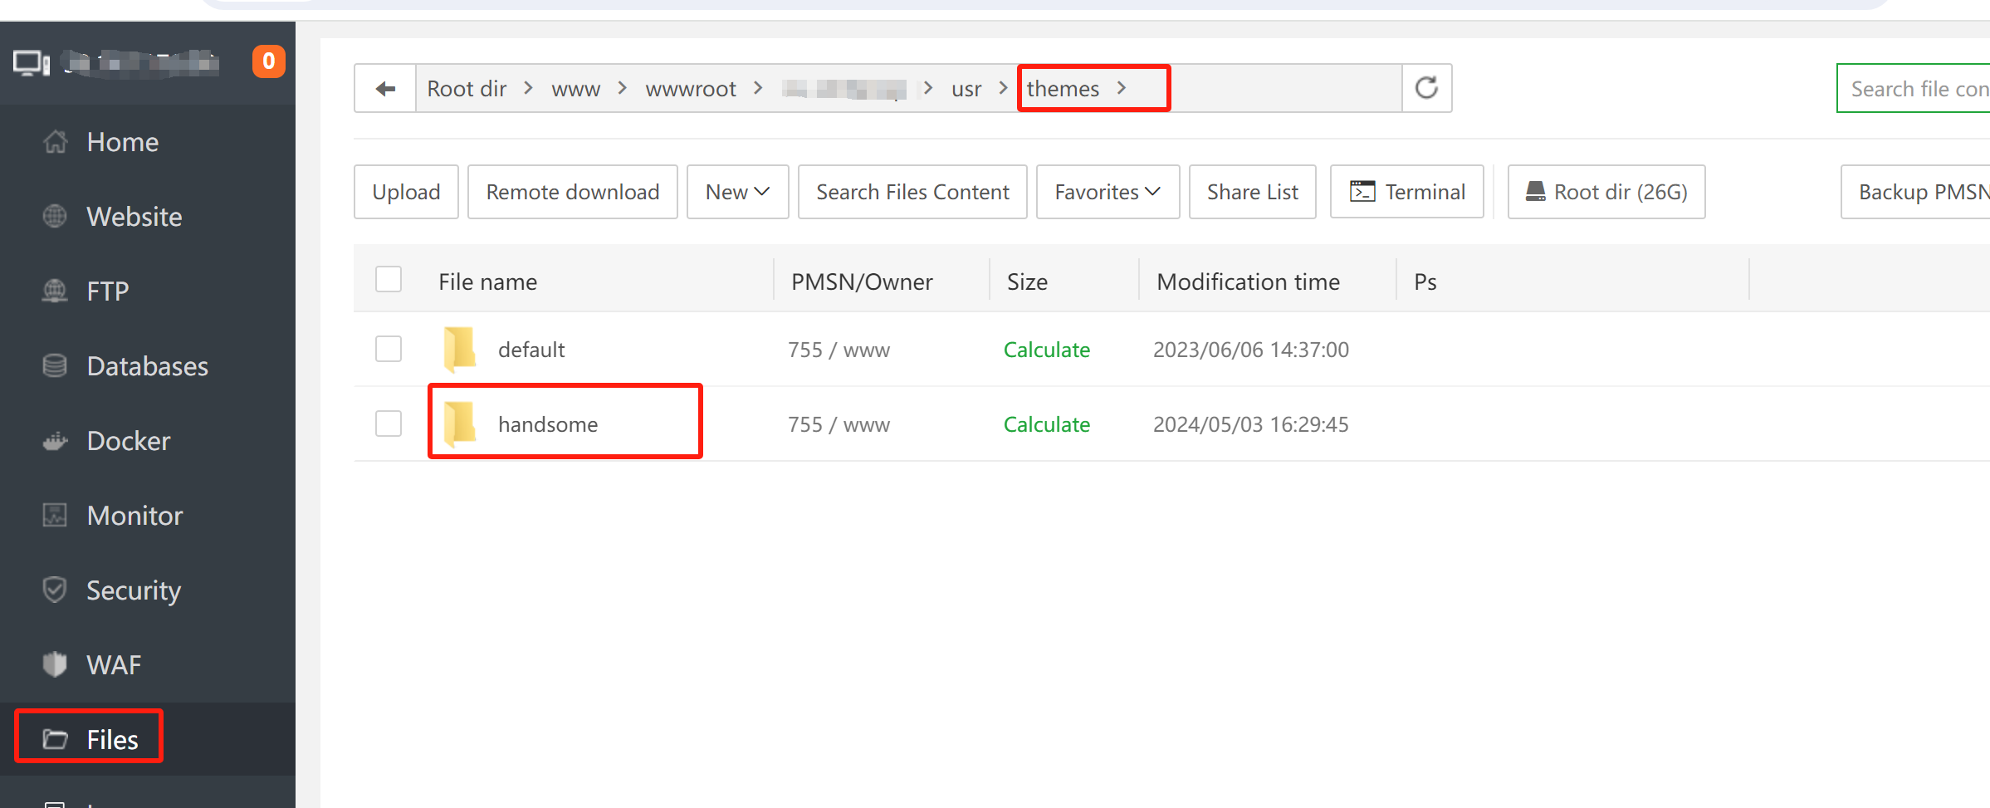1990x808 pixels.
Task: Click the PMSN/Owner column header
Action: click(862, 282)
